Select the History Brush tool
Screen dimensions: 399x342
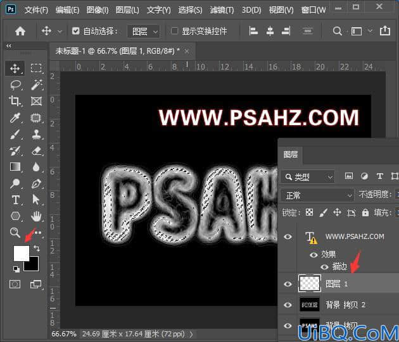point(15,151)
